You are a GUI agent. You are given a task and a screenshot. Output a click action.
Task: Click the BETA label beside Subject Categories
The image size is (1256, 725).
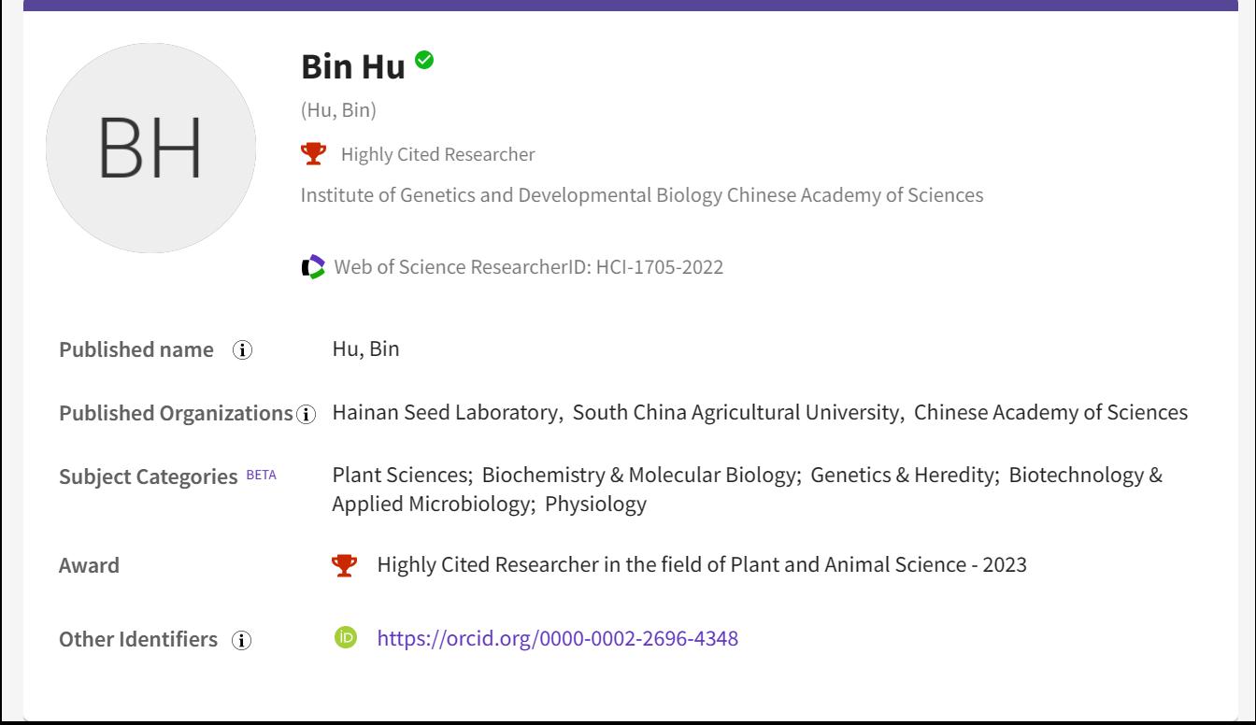point(261,475)
